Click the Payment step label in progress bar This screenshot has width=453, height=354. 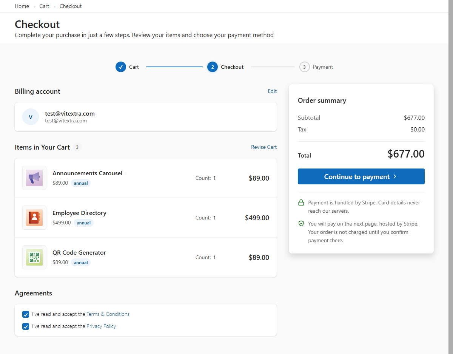tap(323, 67)
